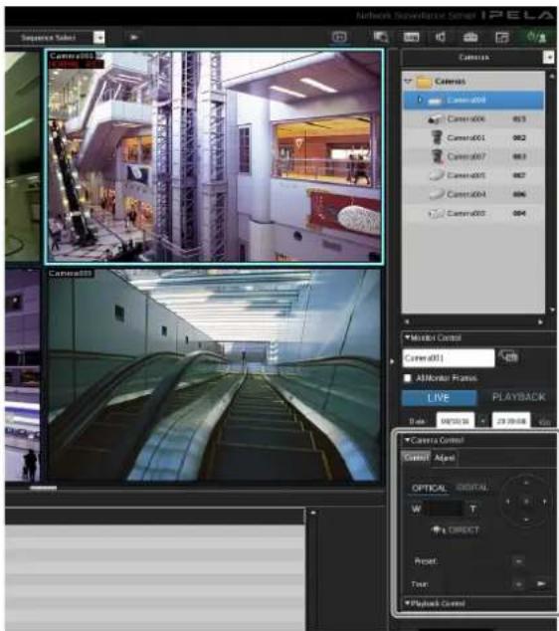Viewport: 559px width, 631px height.
Task: Switch to the Control tab
Action: pyautogui.click(x=416, y=458)
